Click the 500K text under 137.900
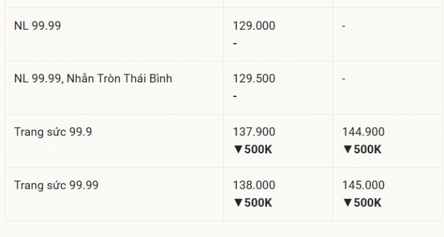 click(x=258, y=150)
